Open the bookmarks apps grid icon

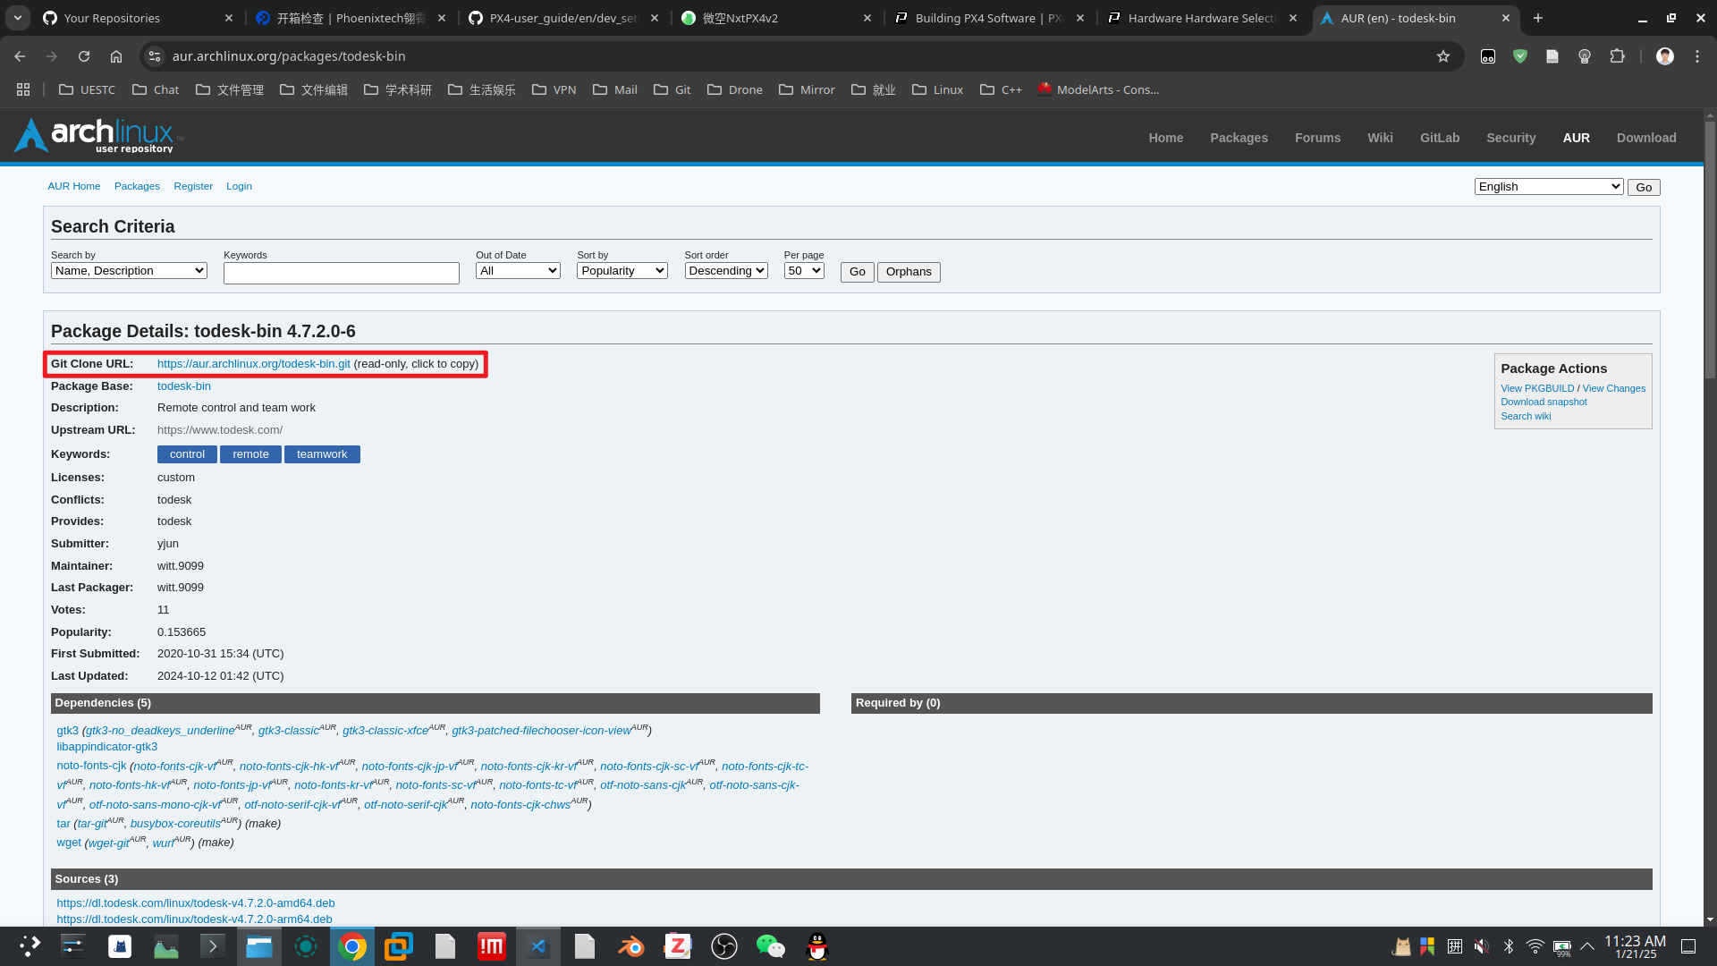[23, 89]
